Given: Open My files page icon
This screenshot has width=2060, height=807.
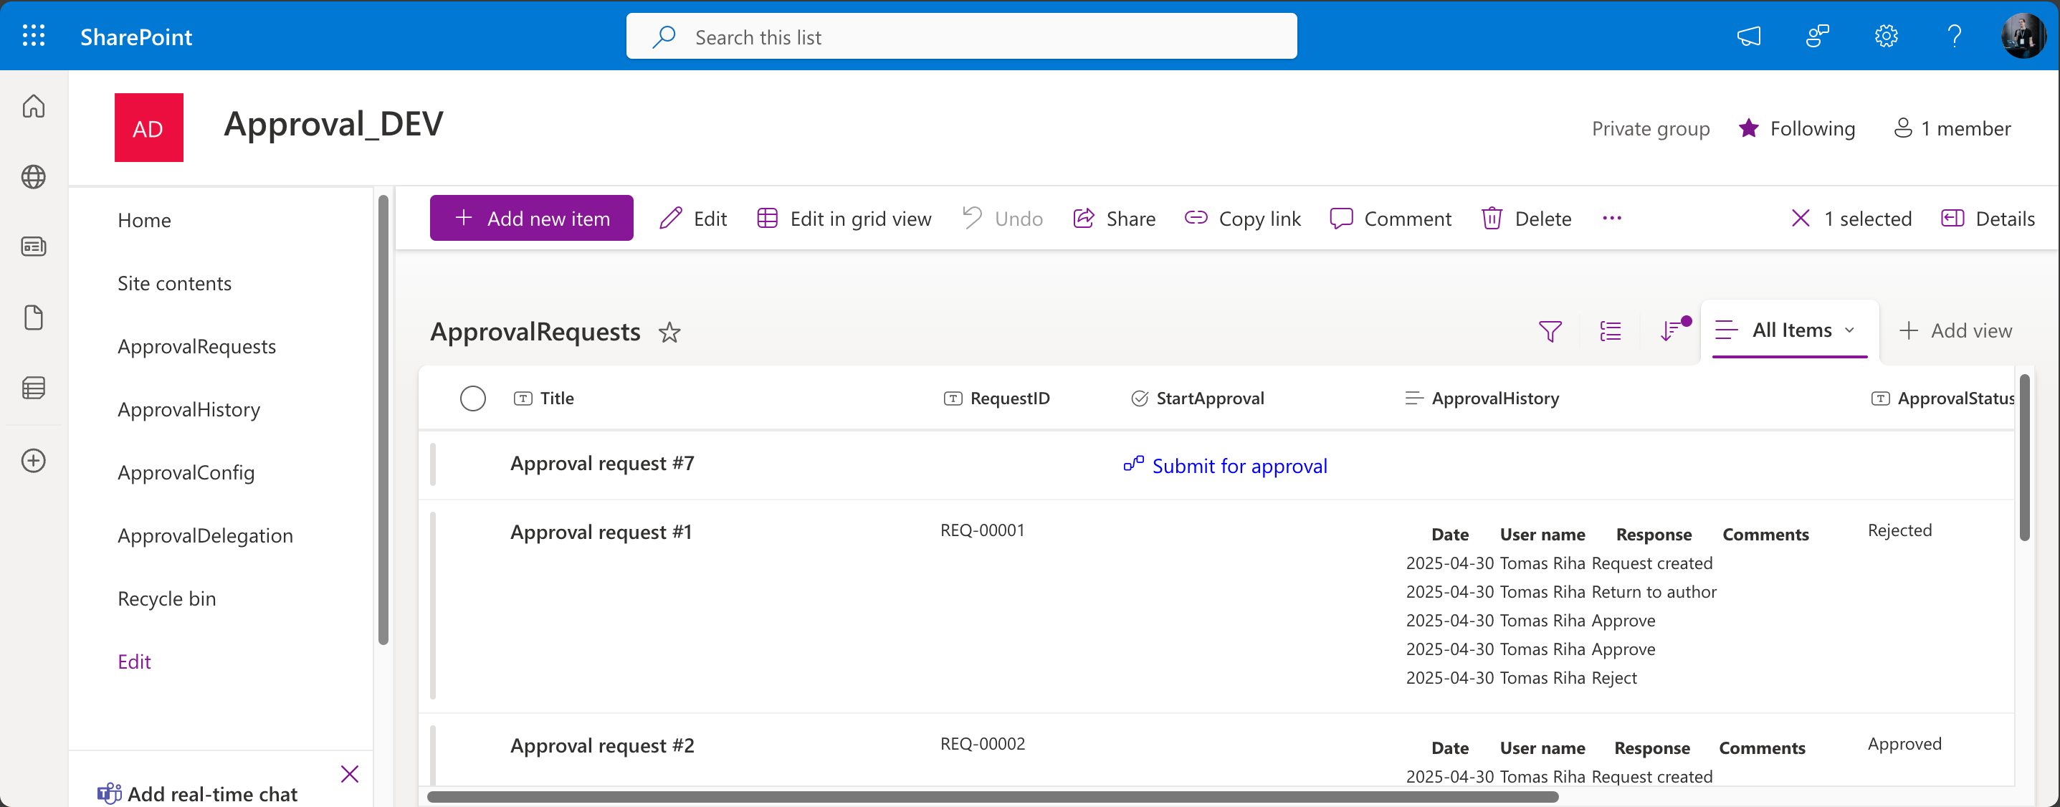Looking at the screenshot, I should [x=34, y=317].
